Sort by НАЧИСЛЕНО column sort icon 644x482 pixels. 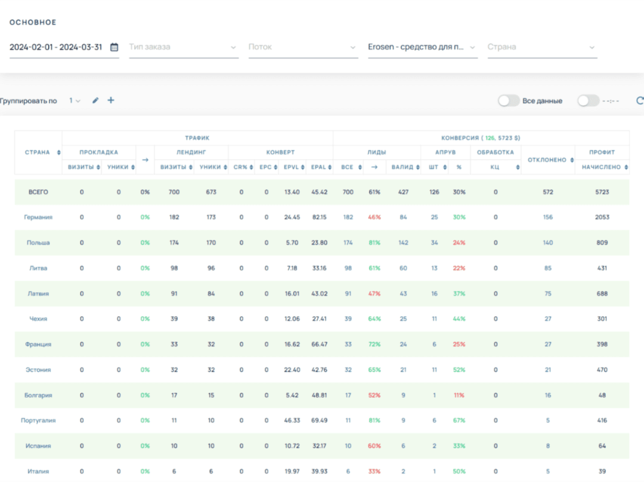[626, 168]
